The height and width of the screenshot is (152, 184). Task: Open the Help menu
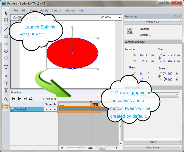coord(81,11)
